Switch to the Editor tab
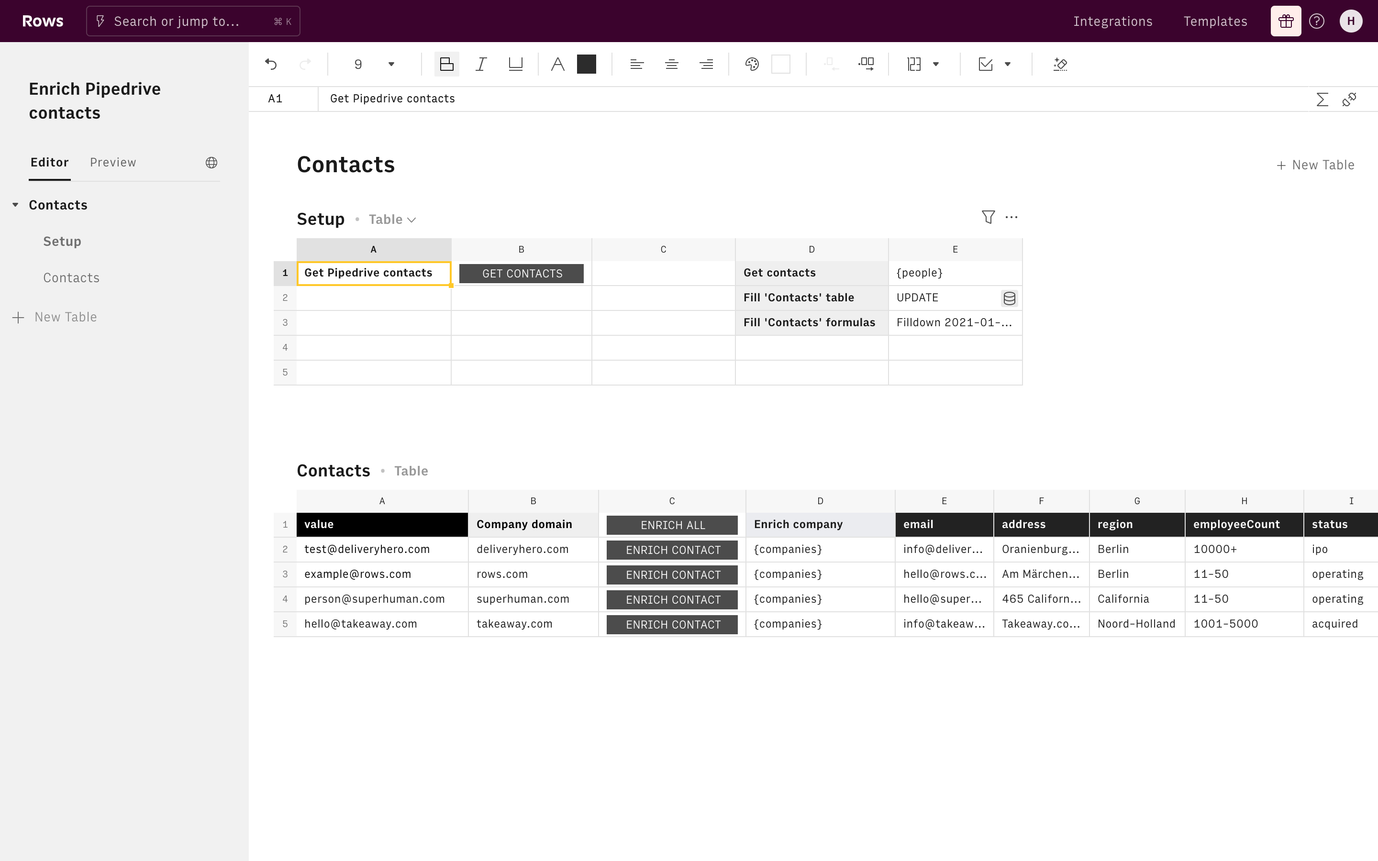1378x861 pixels. coord(50,162)
